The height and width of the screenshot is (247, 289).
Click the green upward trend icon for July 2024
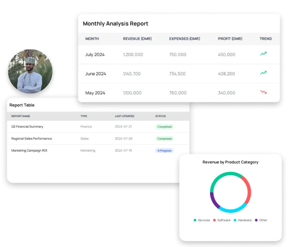[263, 54]
